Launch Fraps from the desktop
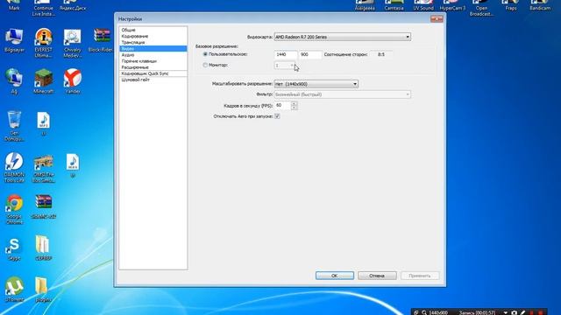 point(511,5)
